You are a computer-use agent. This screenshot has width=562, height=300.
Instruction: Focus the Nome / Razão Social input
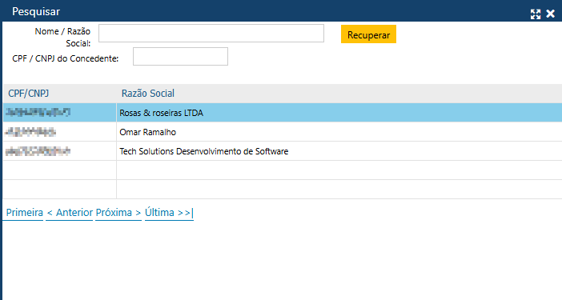211,34
